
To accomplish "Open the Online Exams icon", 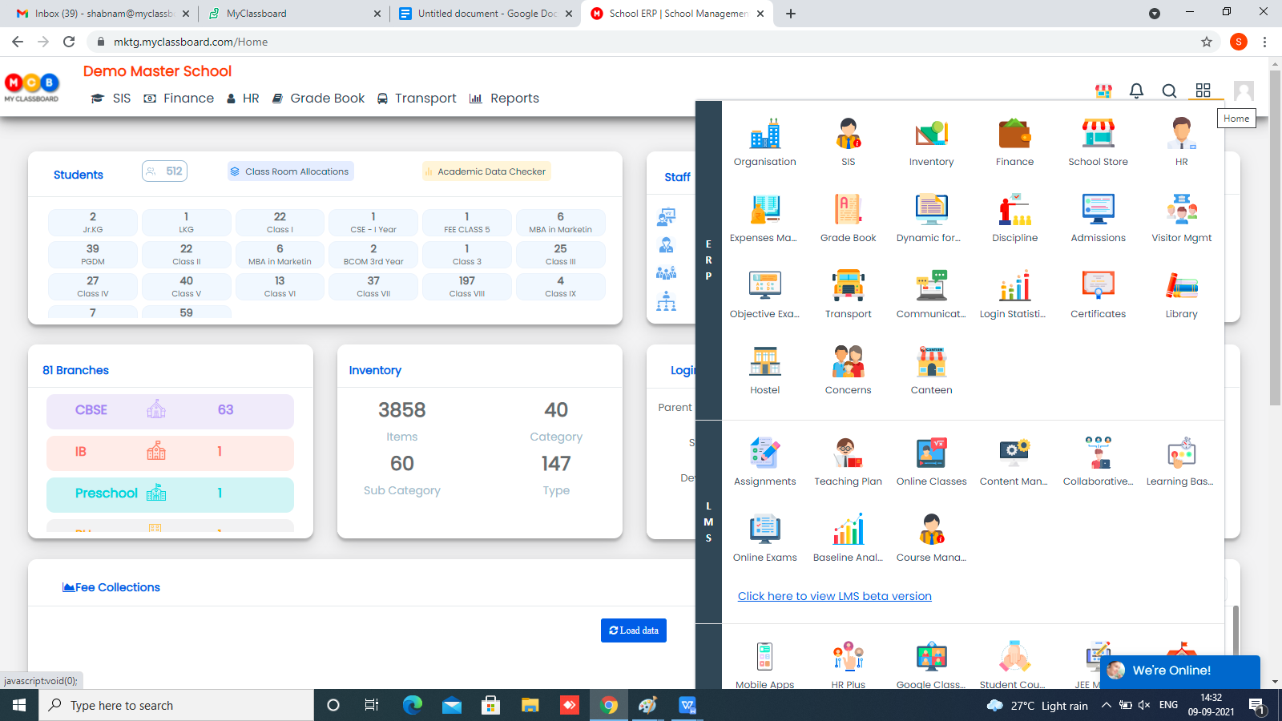I will 764,530.
